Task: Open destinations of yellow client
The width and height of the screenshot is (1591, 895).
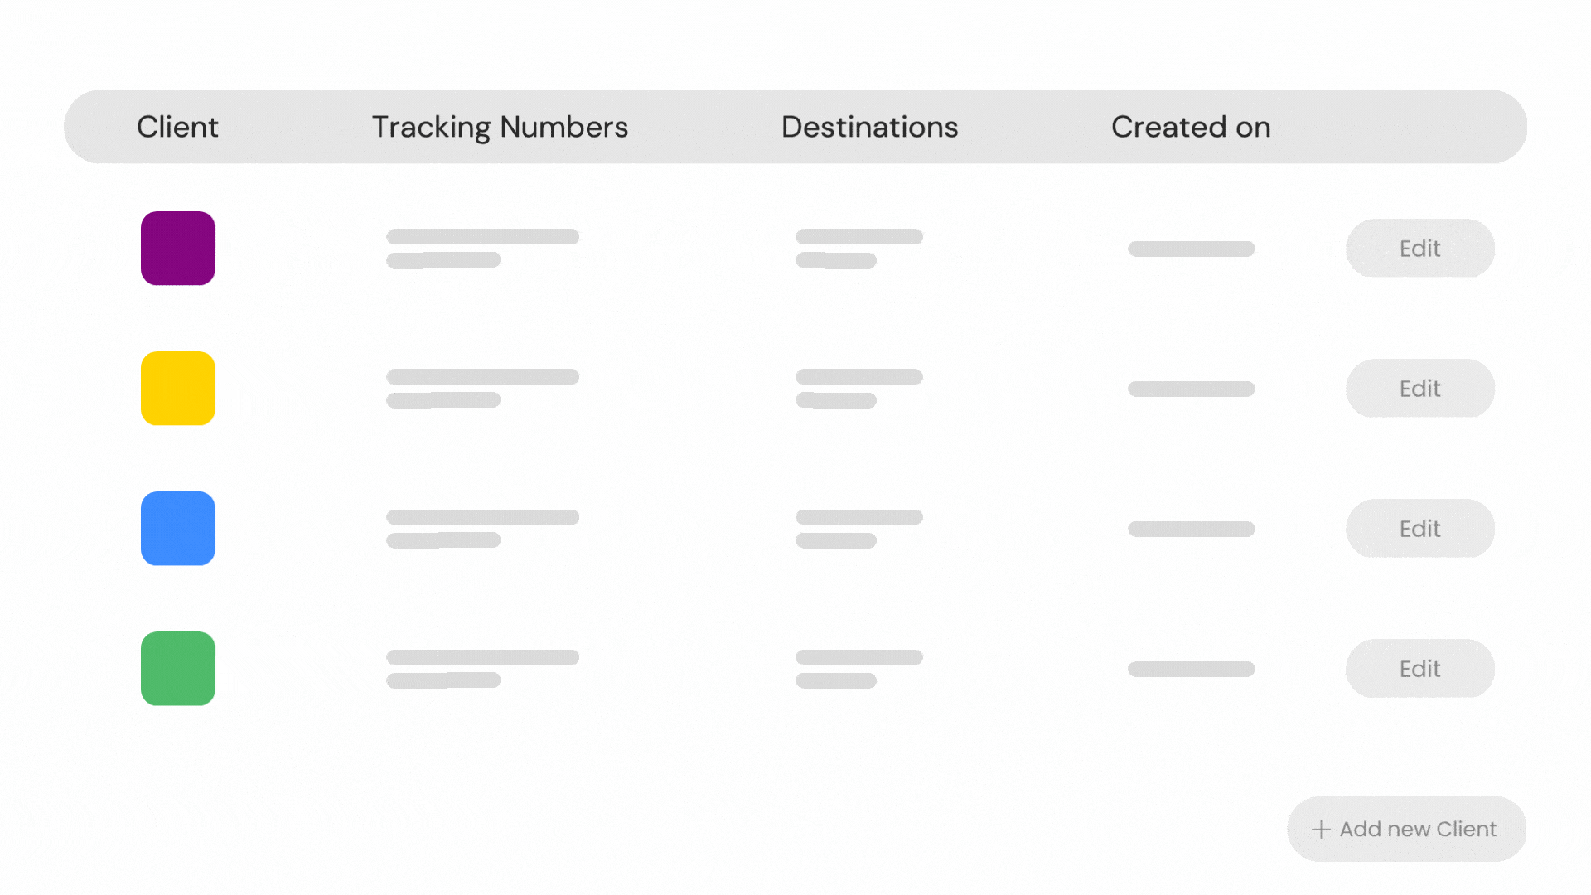Action: point(859,388)
